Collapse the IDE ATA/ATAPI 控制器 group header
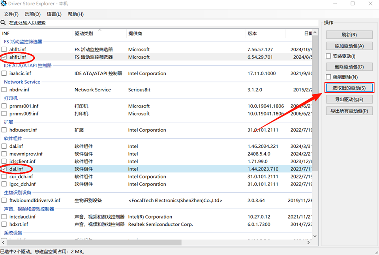379x255 pixels. click(28, 65)
